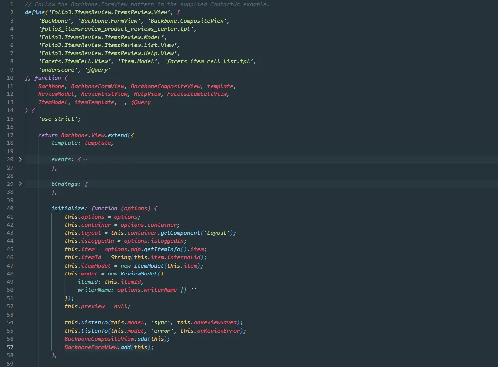Viewport: 498px width, 367px height.
Task: Click the writerName key on line 50
Action: [x=94, y=290]
